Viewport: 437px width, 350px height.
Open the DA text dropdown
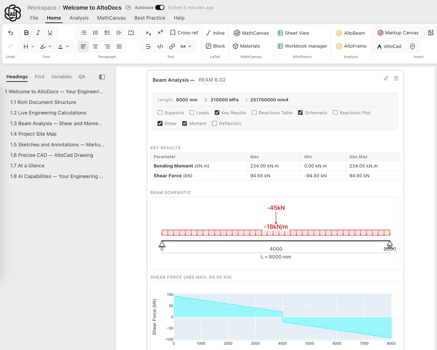tap(186, 46)
